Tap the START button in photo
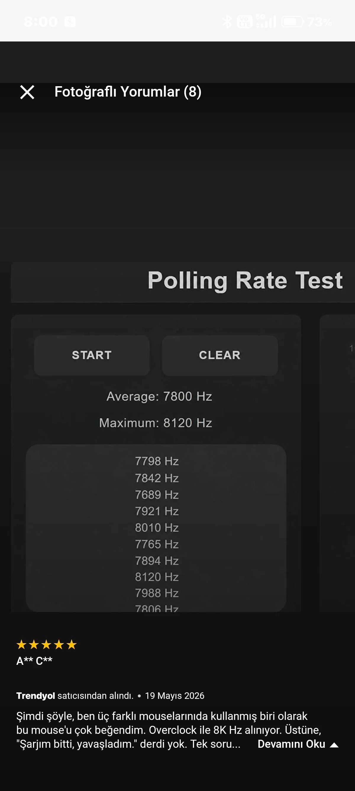The height and width of the screenshot is (791, 355). pos(92,355)
